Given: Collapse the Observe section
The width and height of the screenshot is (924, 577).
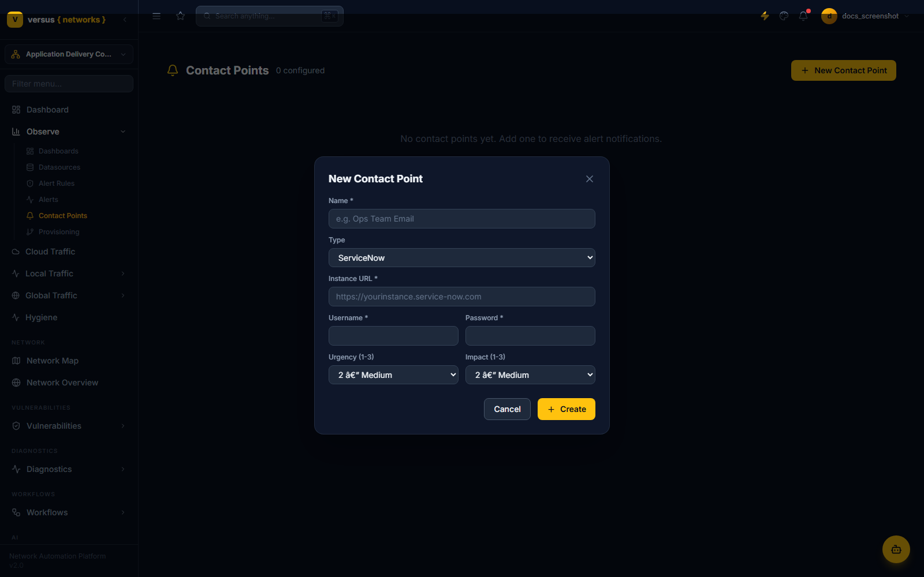Looking at the screenshot, I should (x=69, y=132).
